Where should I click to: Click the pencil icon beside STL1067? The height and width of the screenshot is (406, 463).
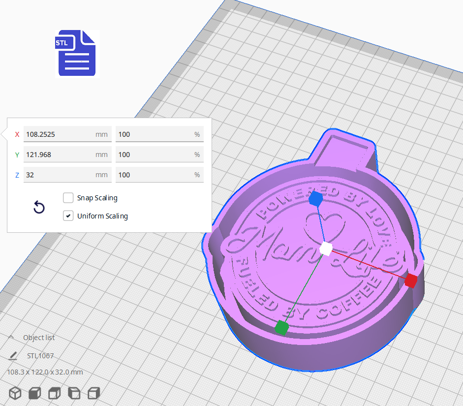13,355
